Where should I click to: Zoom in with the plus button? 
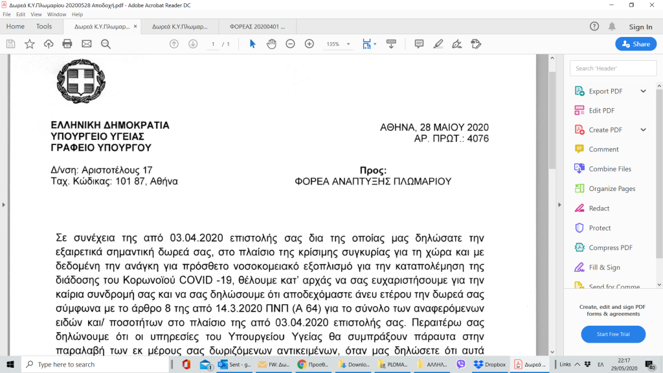coord(309,44)
